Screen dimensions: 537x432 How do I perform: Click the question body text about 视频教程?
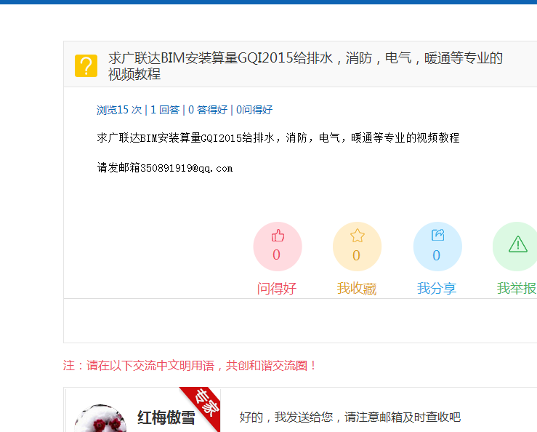click(x=278, y=138)
